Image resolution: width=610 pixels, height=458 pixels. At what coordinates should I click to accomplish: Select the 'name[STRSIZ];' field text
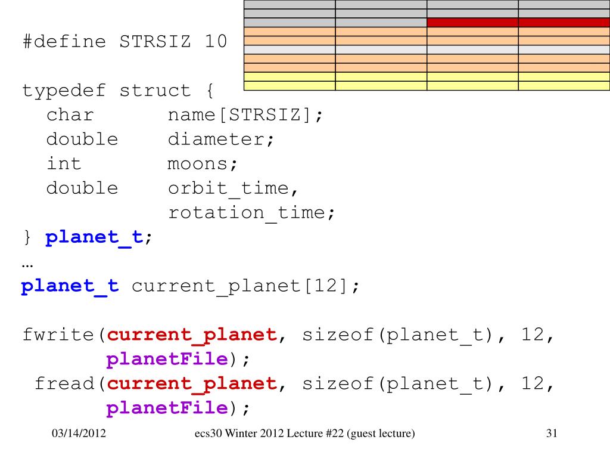click(245, 115)
